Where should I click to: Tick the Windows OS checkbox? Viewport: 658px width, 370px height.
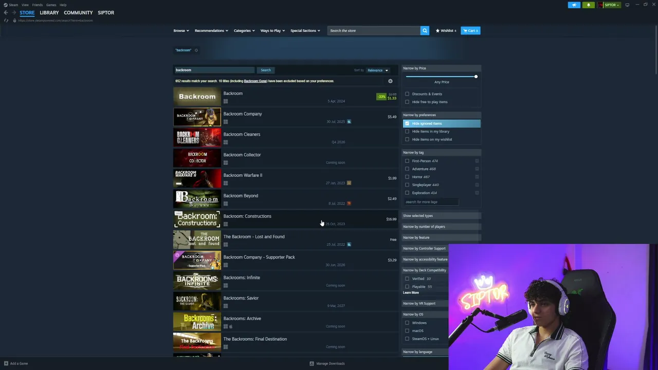(x=407, y=323)
